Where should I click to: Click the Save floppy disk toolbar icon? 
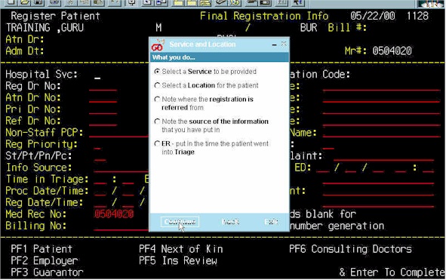point(38,3)
